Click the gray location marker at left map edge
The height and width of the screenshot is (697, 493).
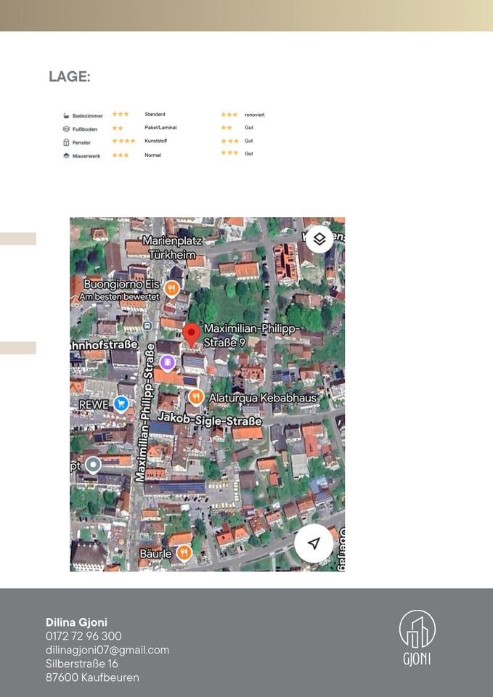(93, 465)
